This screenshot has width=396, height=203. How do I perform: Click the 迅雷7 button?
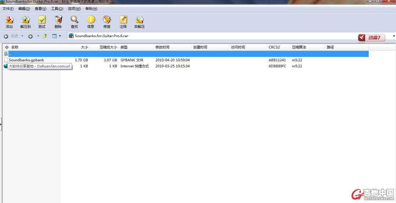click(x=372, y=37)
